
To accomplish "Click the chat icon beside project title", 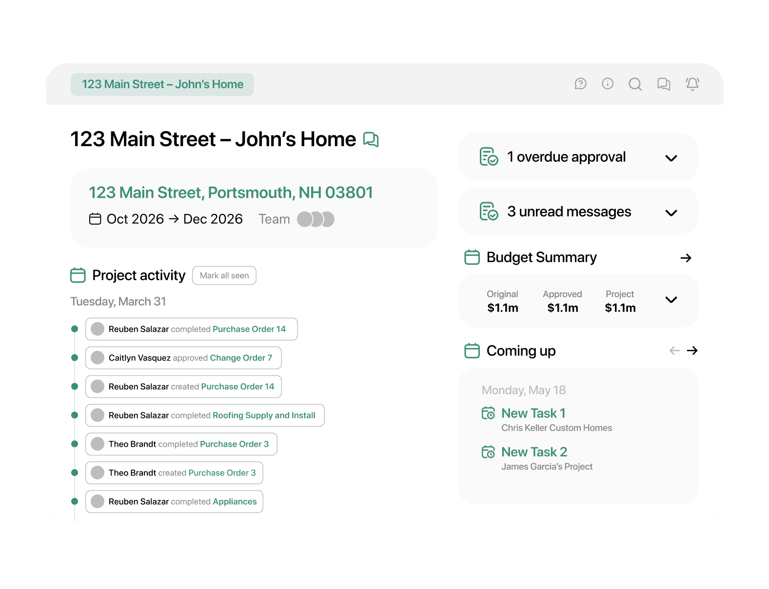I will click(x=371, y=140).
